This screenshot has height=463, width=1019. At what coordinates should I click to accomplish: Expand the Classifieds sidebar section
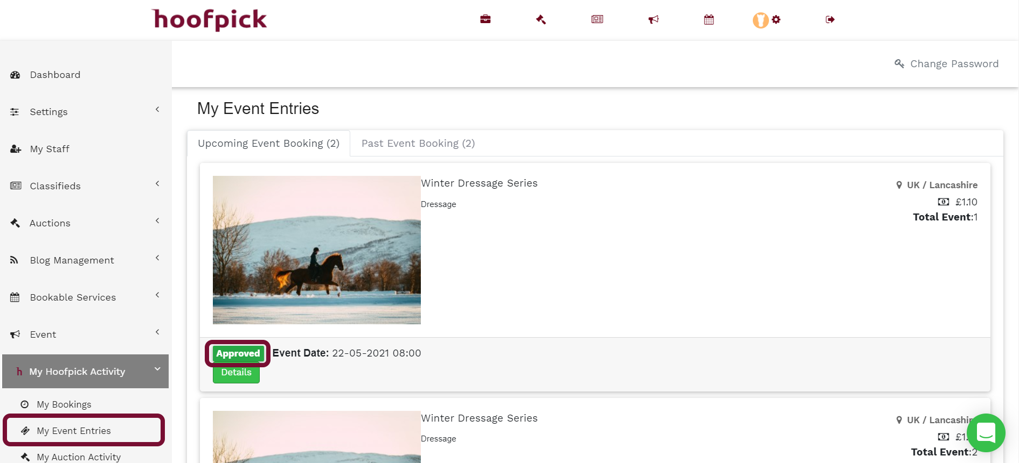85,186
